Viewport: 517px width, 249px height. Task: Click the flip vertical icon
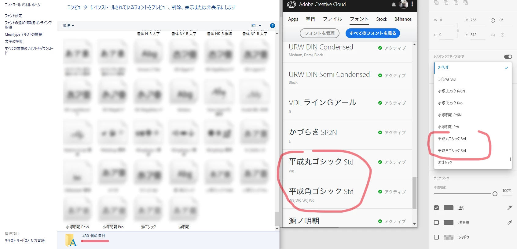(502, 35)
